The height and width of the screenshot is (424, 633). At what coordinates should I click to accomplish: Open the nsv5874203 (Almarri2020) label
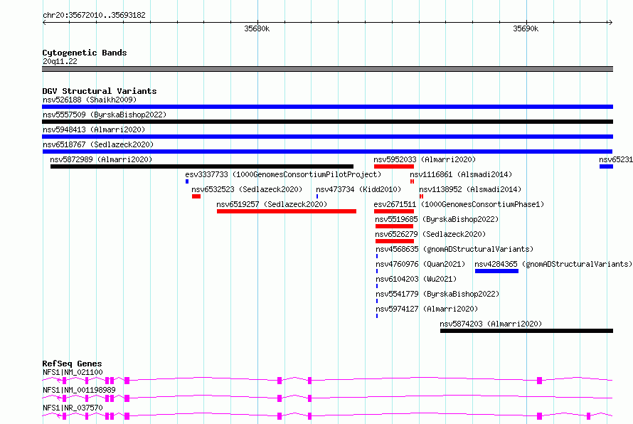pos(491,324)
